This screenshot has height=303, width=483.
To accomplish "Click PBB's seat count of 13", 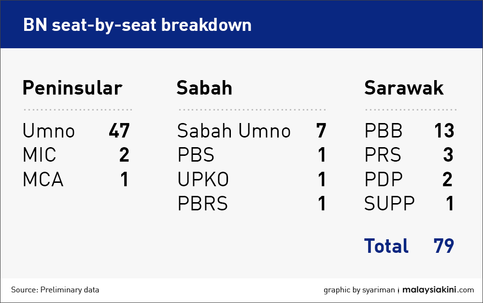I will tap(444, 131).
